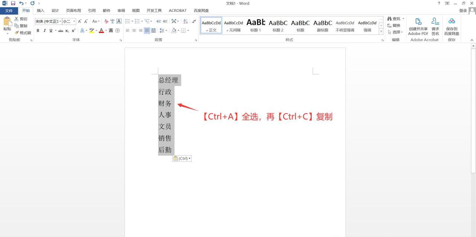Apply the No Spacing (无间隔) style
Image resolution: width=476 pixels, height=237 pixels.
click(234, 26)
